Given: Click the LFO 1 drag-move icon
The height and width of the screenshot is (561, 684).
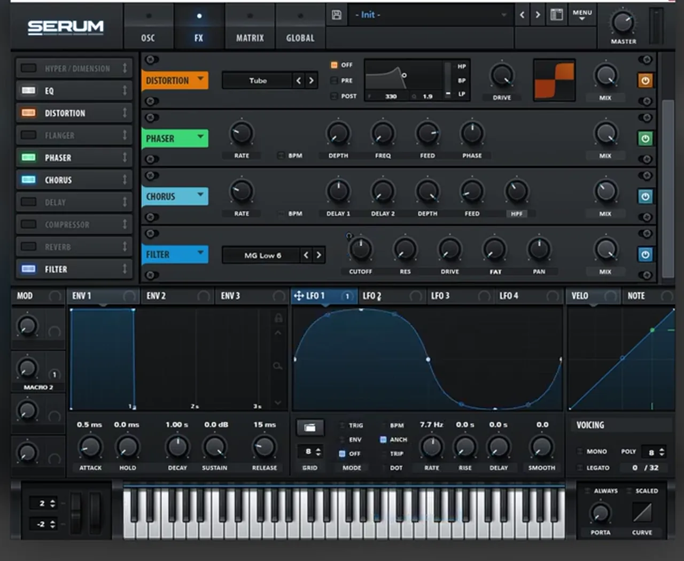Looking at the screenshot, I should (x=299, y=295).
